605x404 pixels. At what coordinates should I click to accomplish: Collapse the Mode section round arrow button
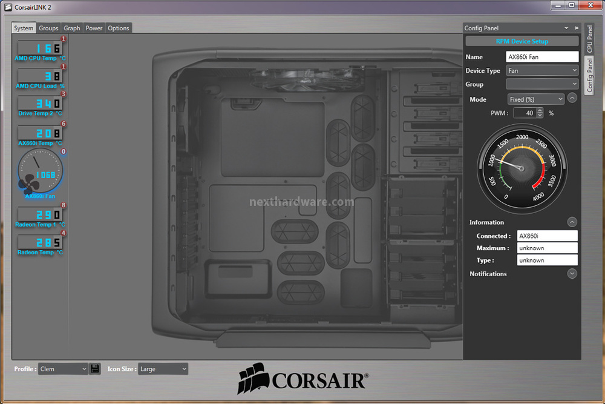[x=572, y=98]
